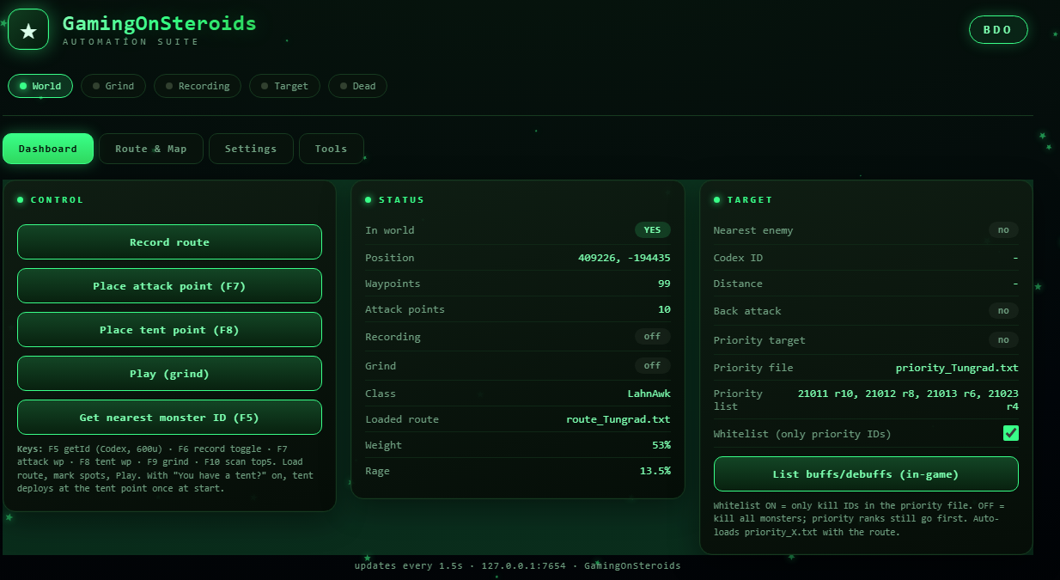Click the footer updates every 1.5s text
The image size is (1060, 580).
[409, 566]
